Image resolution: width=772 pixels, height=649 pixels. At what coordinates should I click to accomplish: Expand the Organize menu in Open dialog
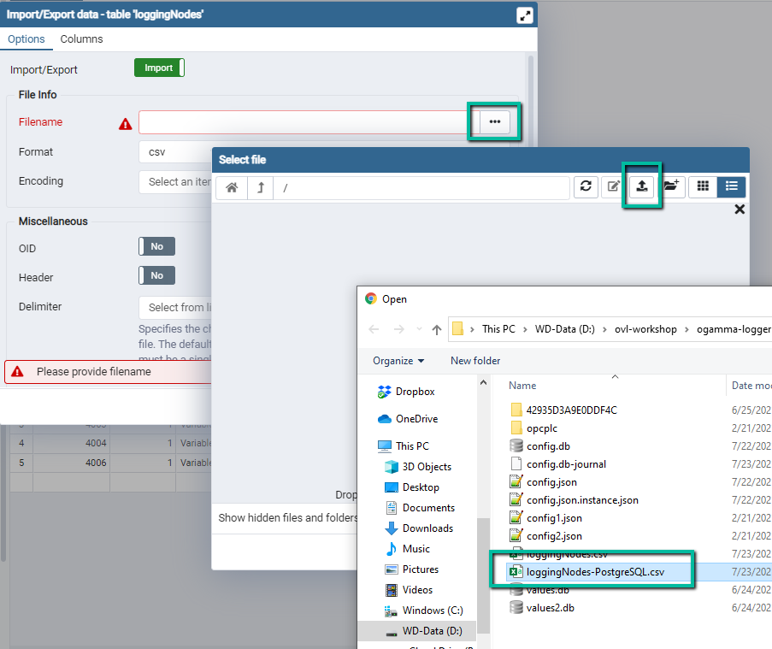398,361
